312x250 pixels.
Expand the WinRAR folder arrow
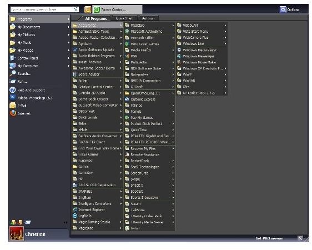pos(225,81)
